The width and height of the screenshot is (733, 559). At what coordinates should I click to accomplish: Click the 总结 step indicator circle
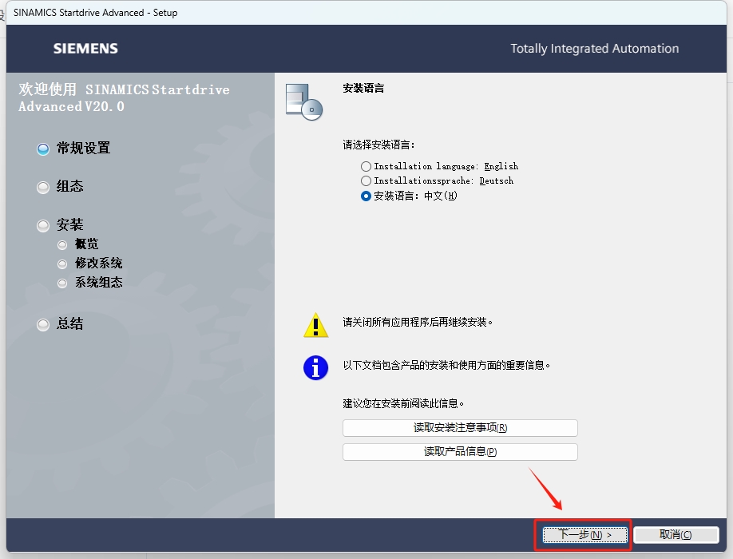coord(42,324)
